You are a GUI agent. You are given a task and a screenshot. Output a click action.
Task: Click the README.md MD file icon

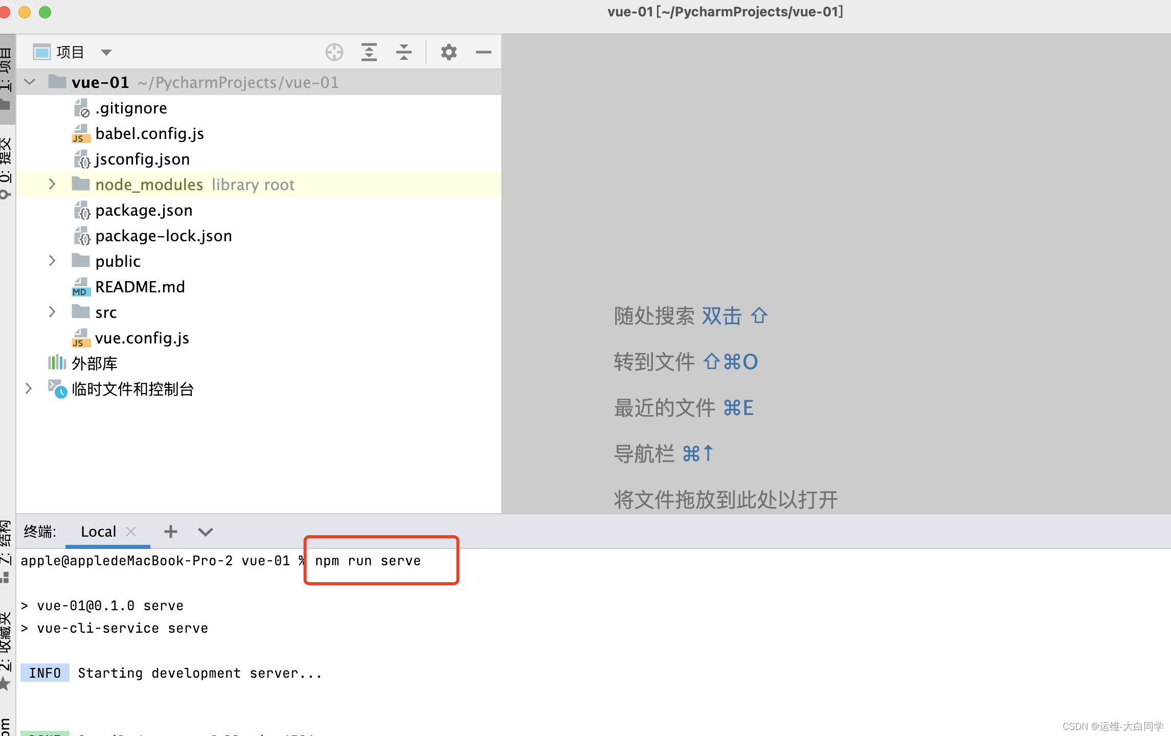click(81, 287)
